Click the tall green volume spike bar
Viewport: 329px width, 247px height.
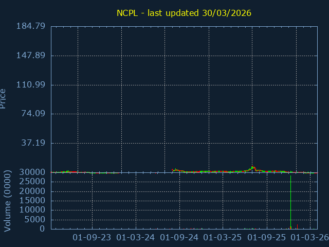tap(290, 202)
